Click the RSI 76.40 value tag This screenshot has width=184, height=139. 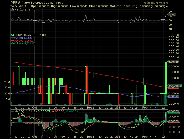tap(172, 15)
